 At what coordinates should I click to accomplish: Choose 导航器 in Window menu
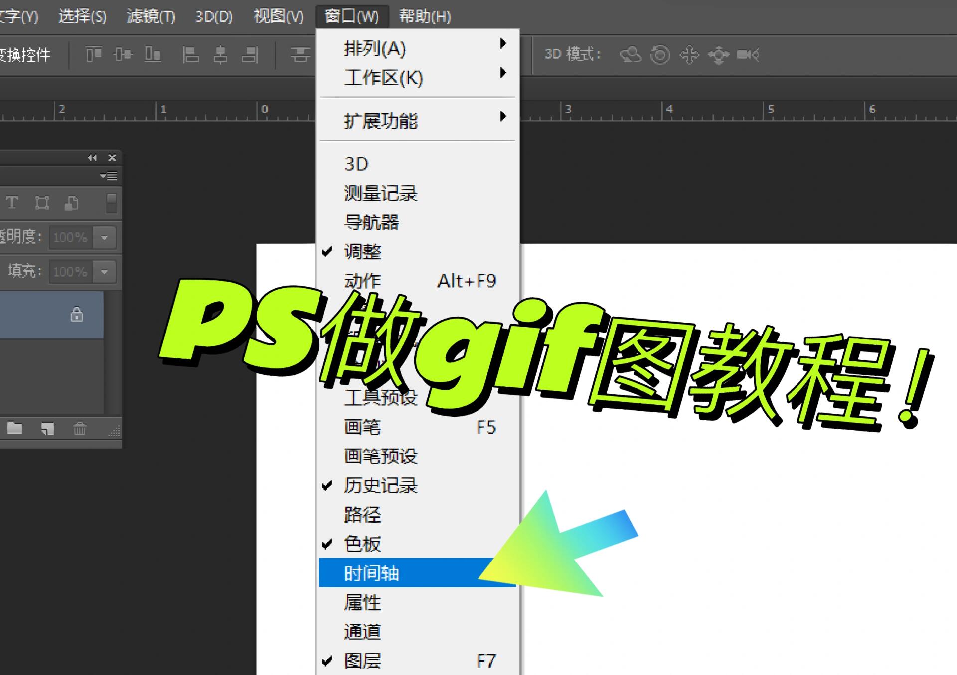[x=417, y=222]
